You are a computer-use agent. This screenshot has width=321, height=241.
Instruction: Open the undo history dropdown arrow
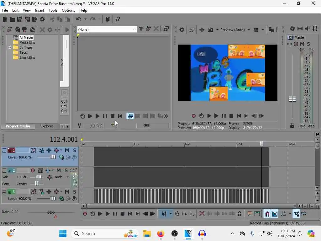coord(85,19)
